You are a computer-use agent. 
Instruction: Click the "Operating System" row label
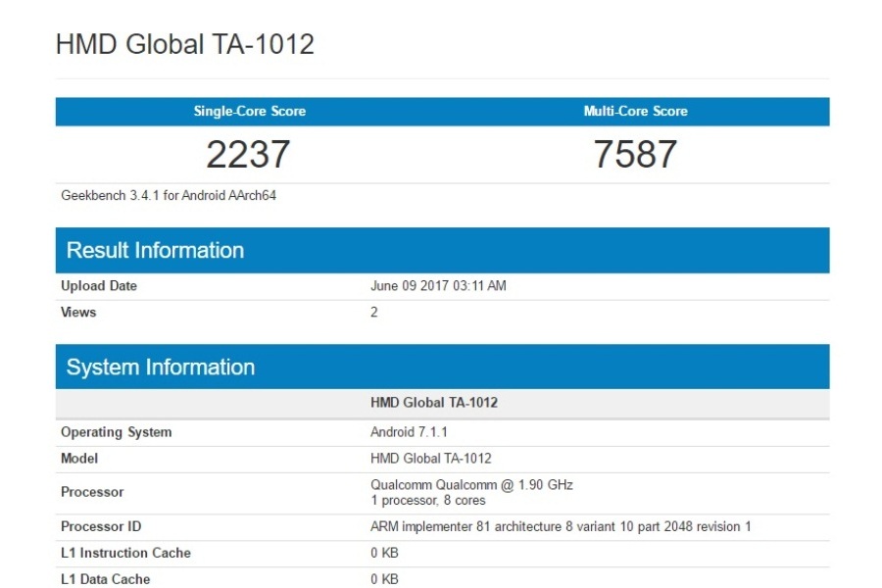[x=117, y=432]
